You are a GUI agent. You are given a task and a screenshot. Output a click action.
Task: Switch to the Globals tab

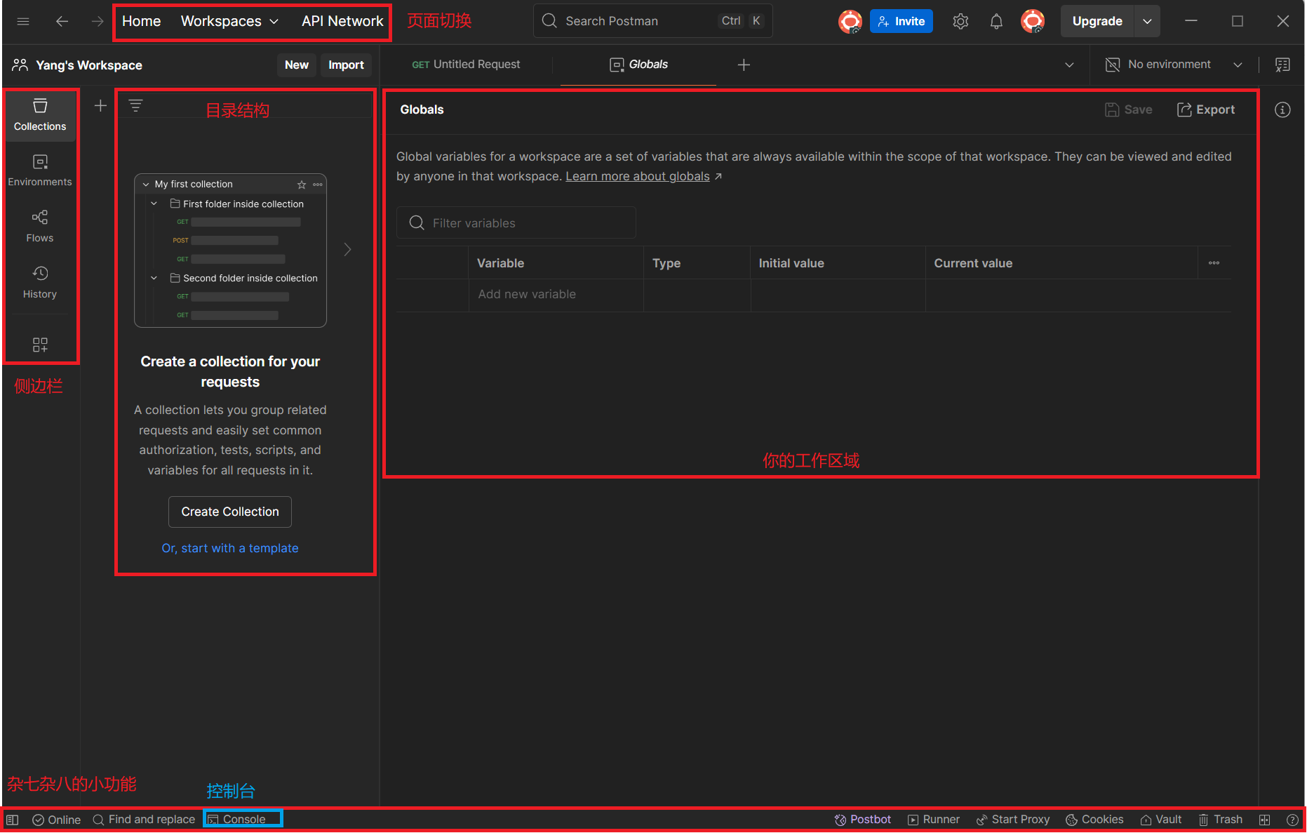[x=638, y=65]
